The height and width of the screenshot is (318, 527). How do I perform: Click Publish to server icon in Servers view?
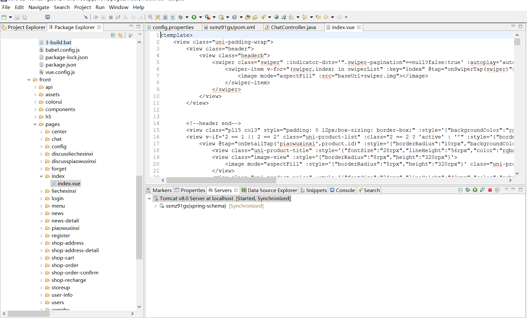coord(497,190)
